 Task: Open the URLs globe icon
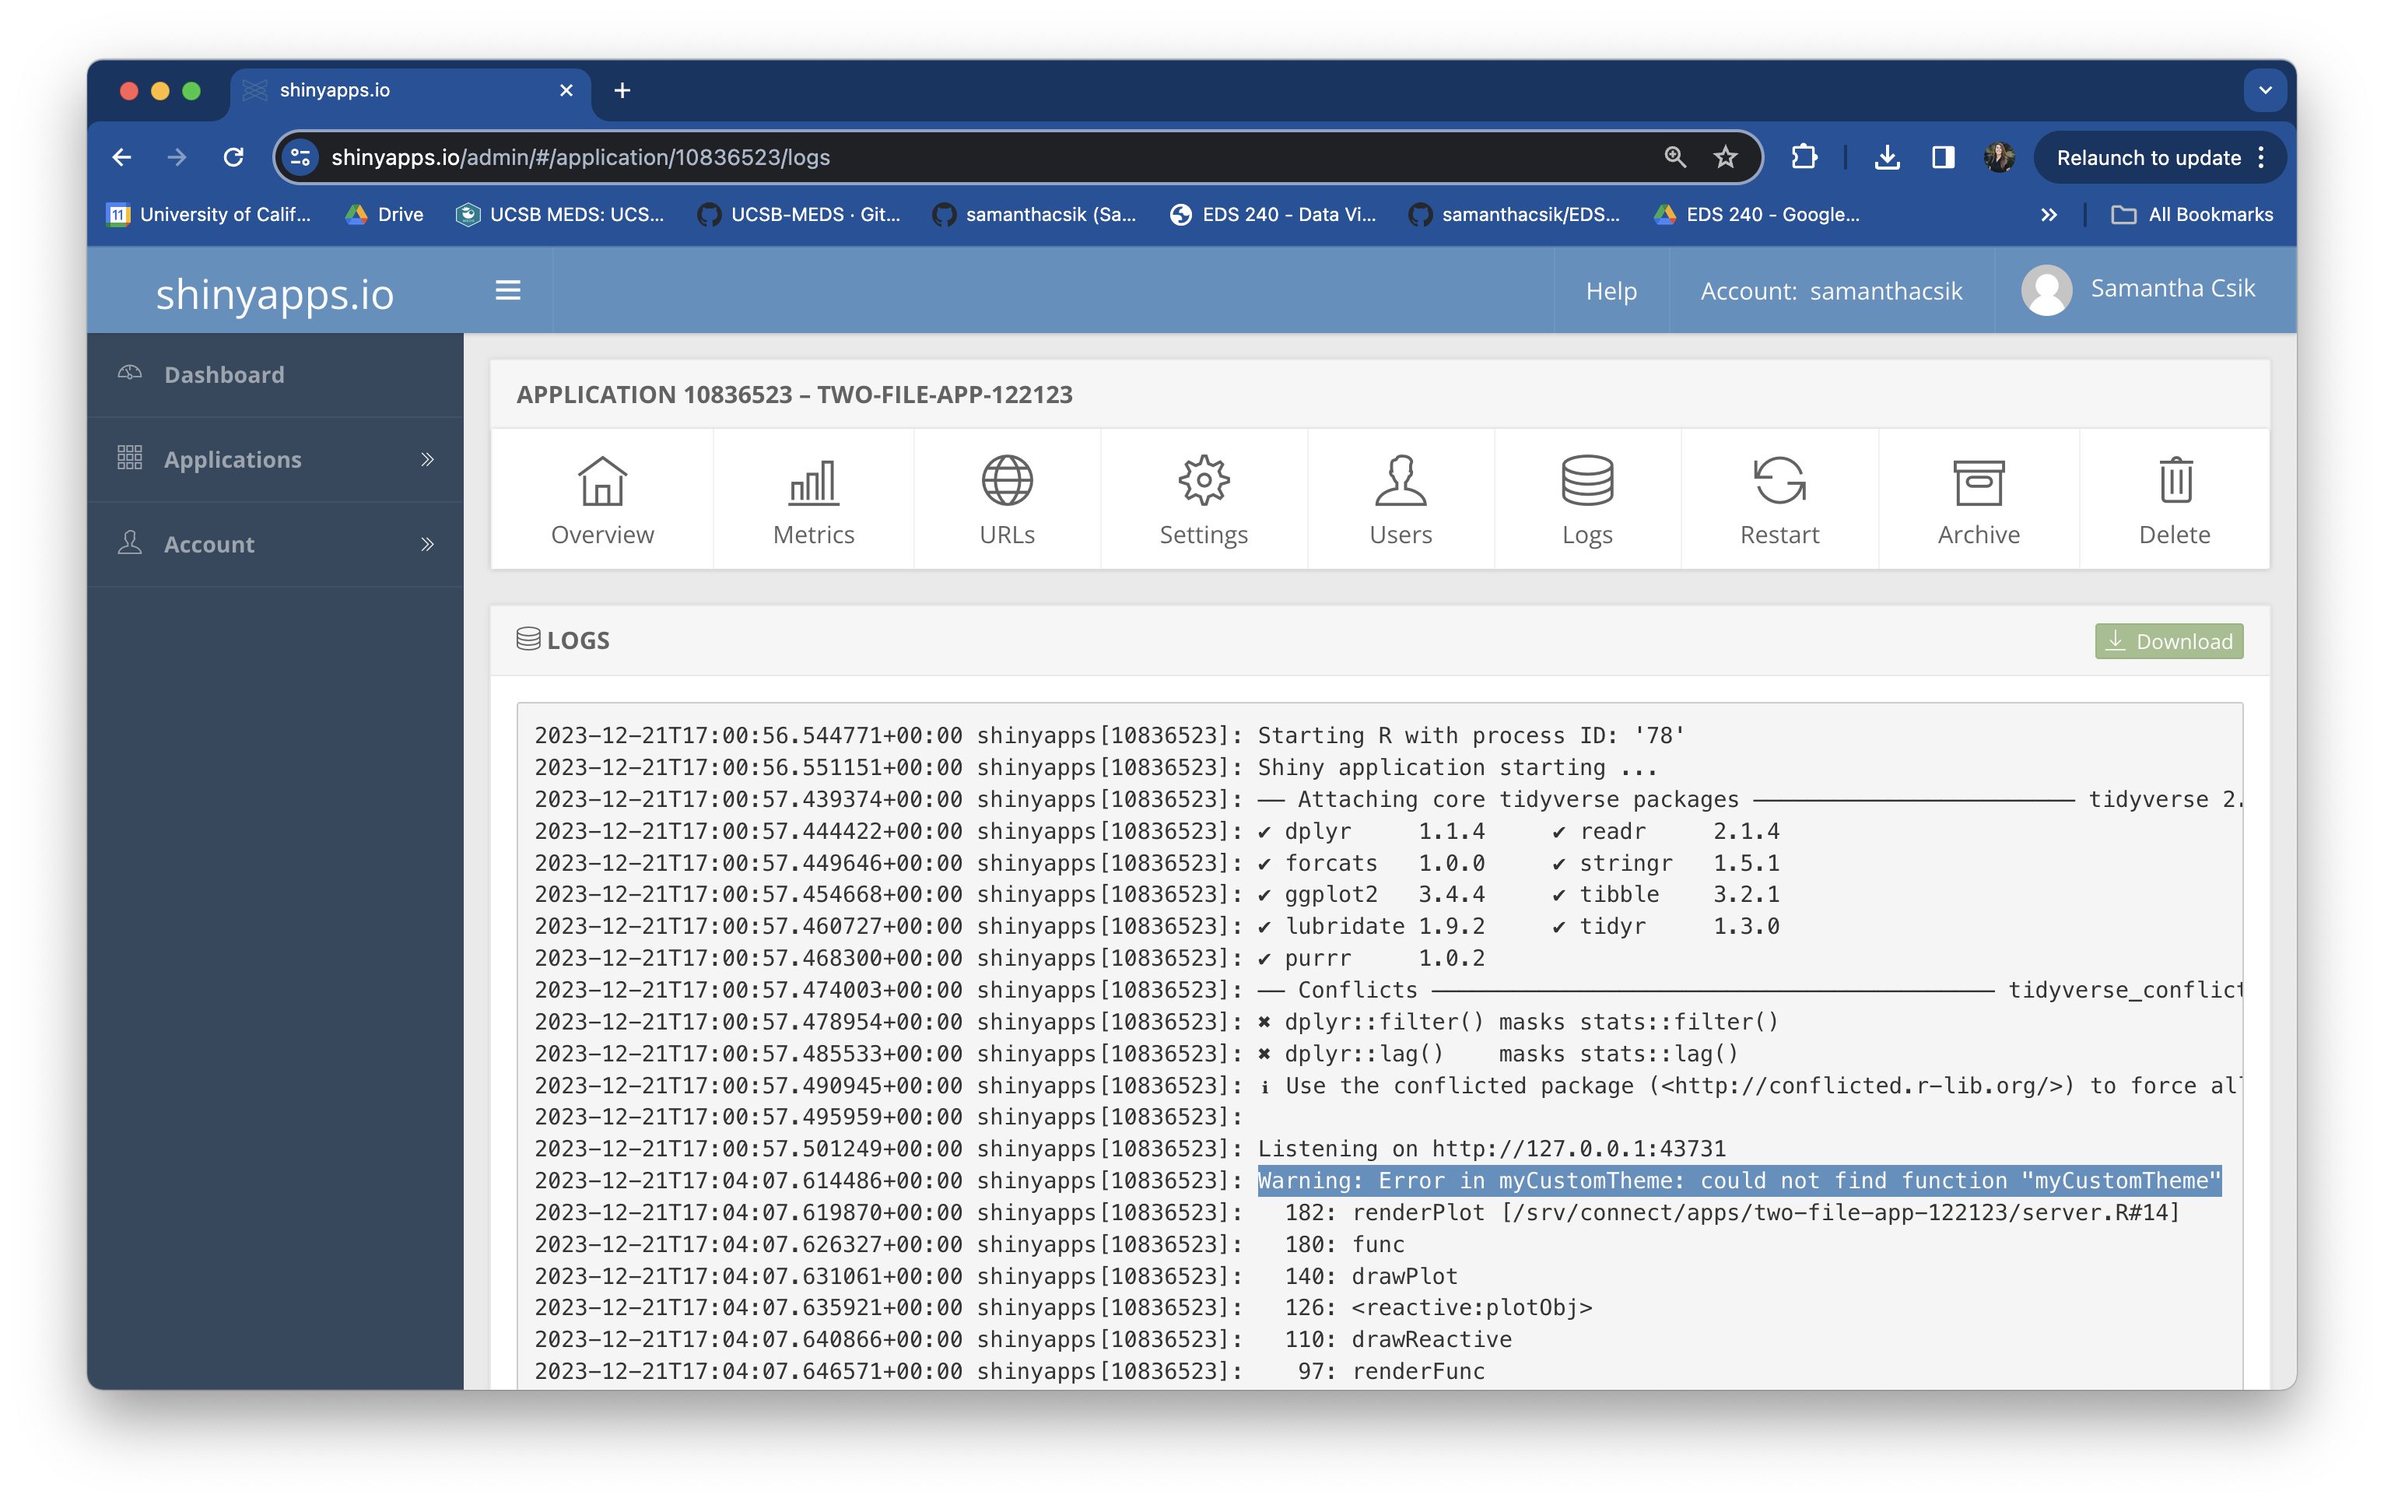[x=1006, y=481]
